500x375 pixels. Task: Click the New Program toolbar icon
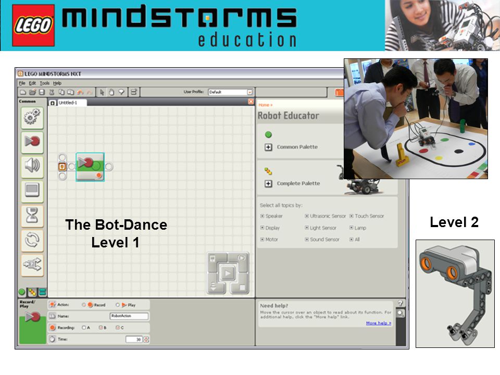pyautogui.click(x=23, y=93)
